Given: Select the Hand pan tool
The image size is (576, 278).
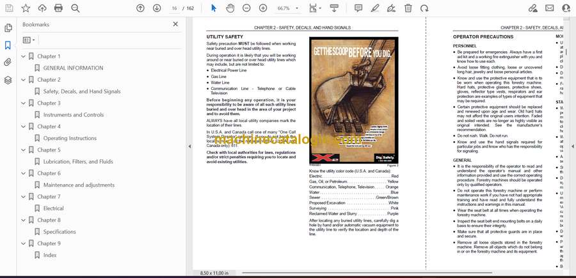Looking at the screenshot, I should point(230,8).
